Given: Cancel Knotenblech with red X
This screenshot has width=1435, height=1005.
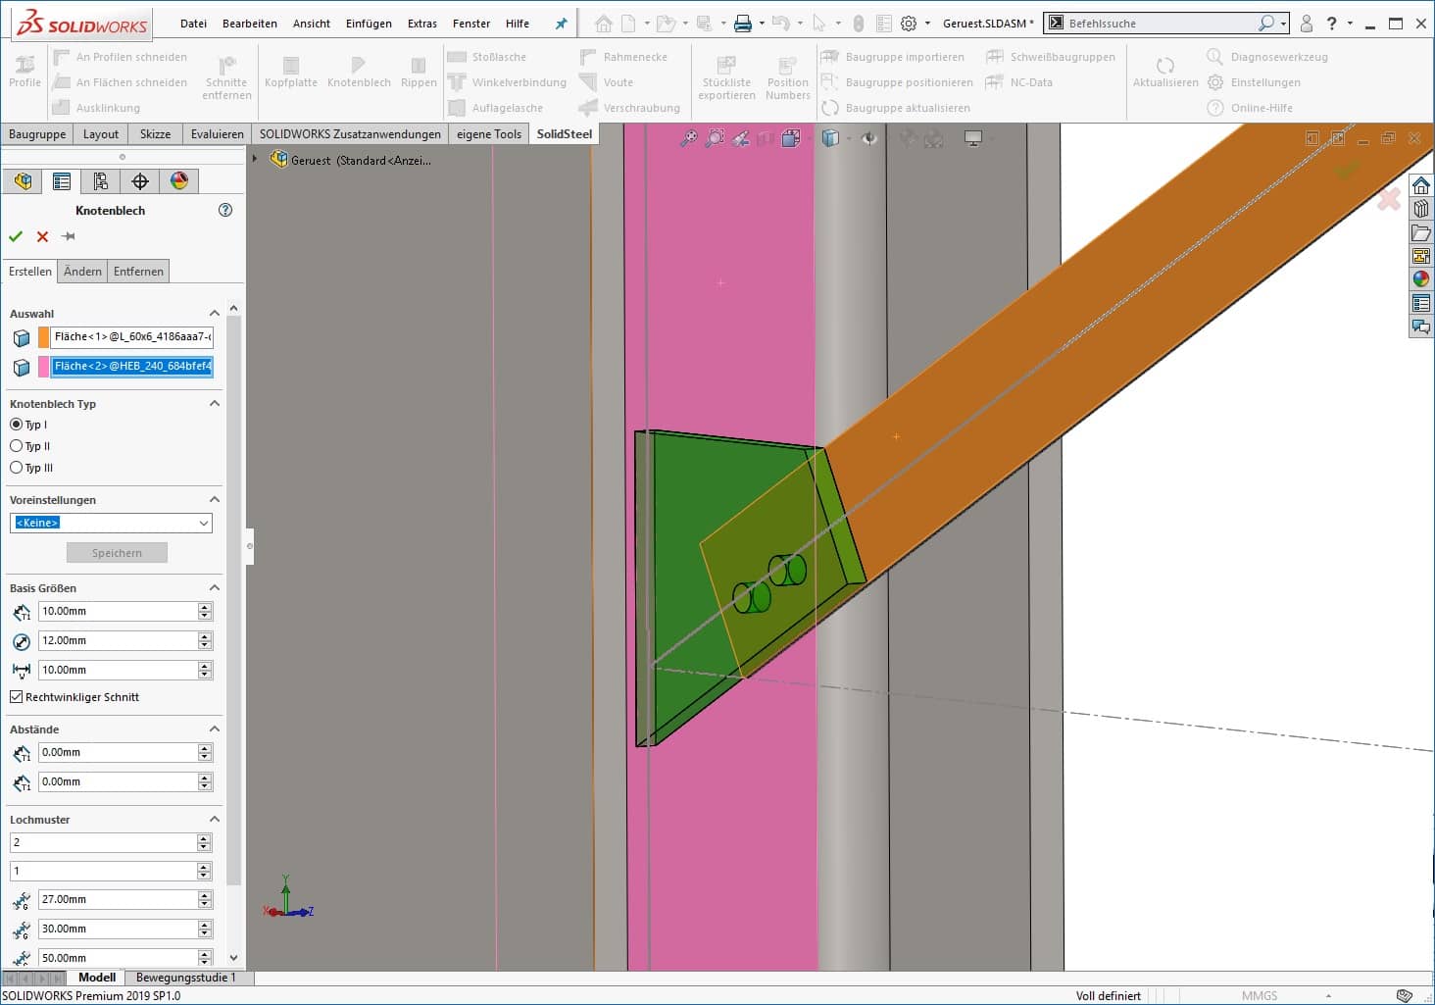Looking at the screenshot, I should click(x=42, y=236).
